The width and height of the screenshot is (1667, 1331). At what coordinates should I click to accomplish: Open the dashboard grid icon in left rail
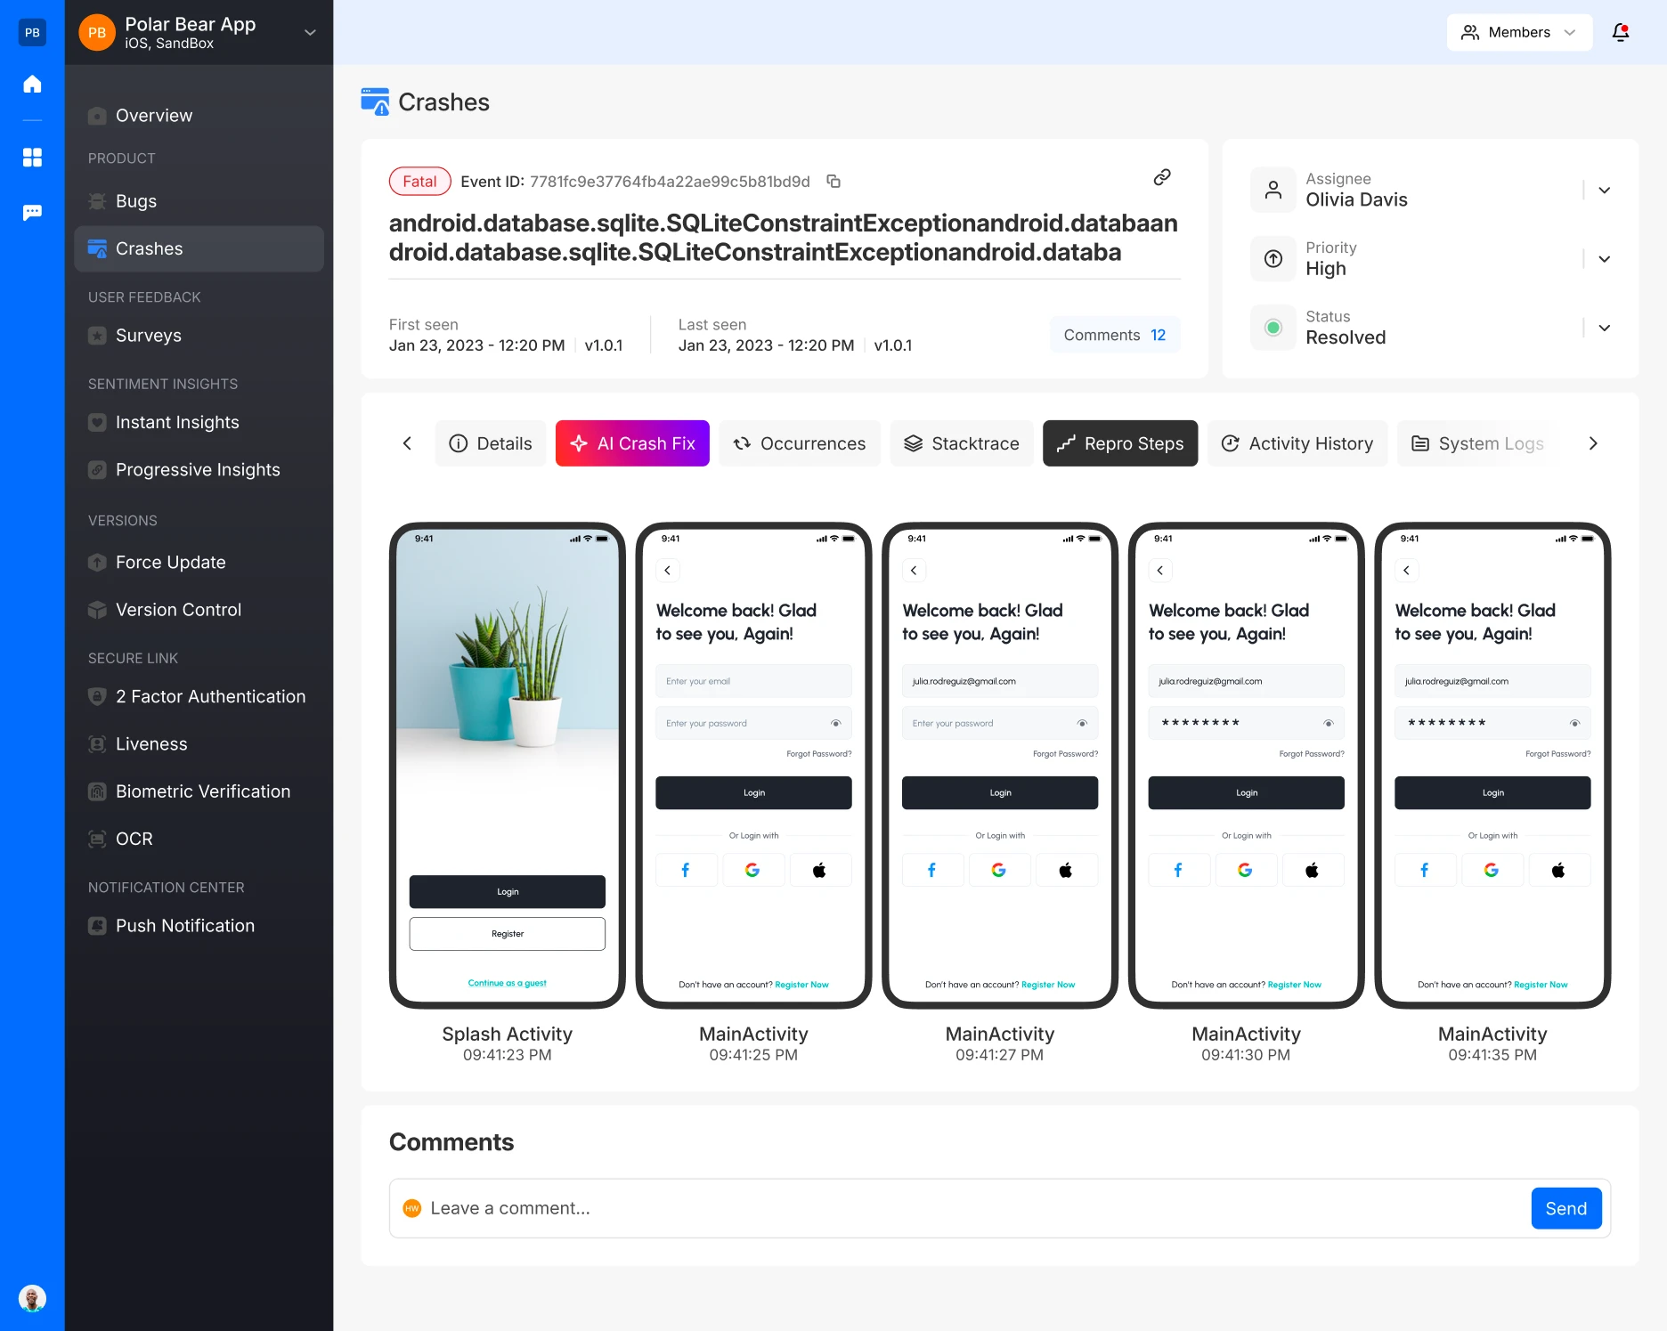(x=32, y=158)
